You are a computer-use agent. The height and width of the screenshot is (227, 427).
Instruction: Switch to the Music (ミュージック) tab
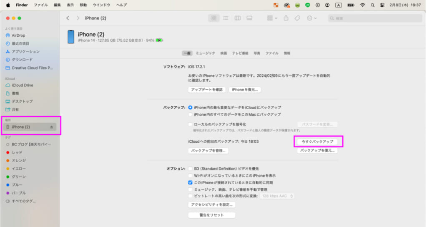tap(205, 53)
